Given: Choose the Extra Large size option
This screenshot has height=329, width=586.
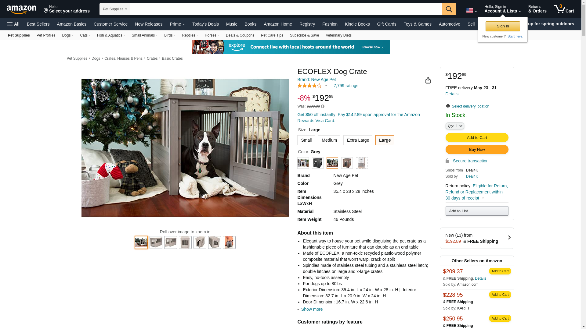Looking at the screenshot, I should 358,140.
